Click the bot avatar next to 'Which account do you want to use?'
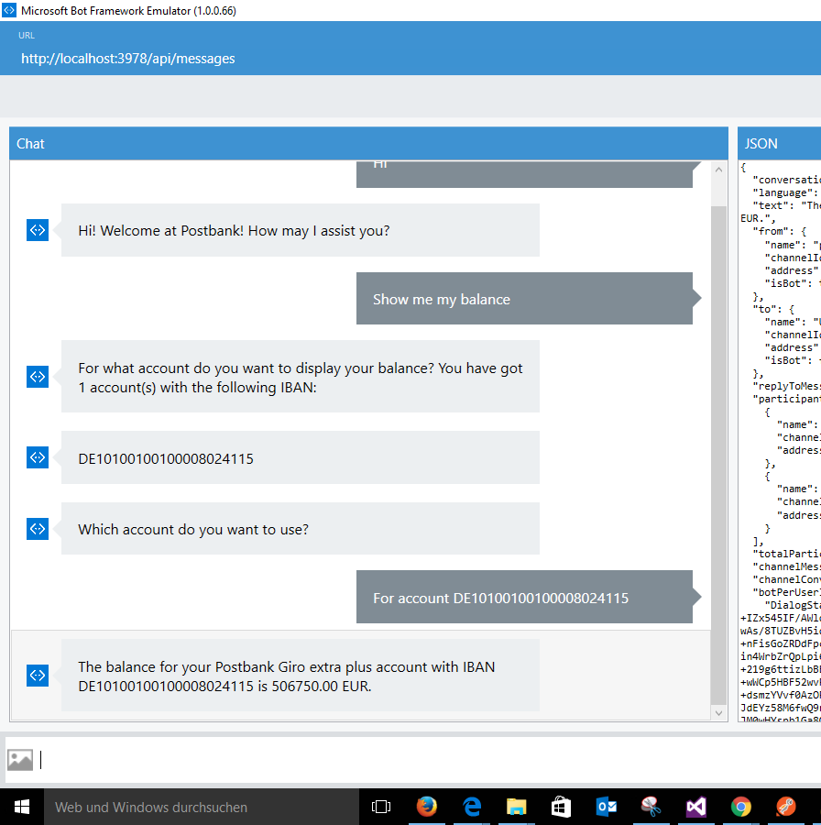 pyautogui.click(x=38, y=529)
